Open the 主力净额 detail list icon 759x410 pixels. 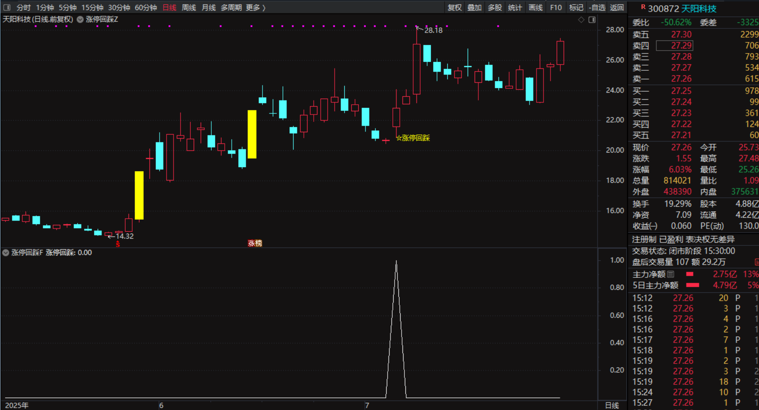tap(671, 274)
